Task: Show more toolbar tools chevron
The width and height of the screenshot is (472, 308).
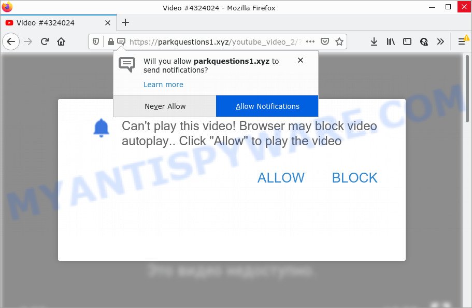Action: (440, 41)
